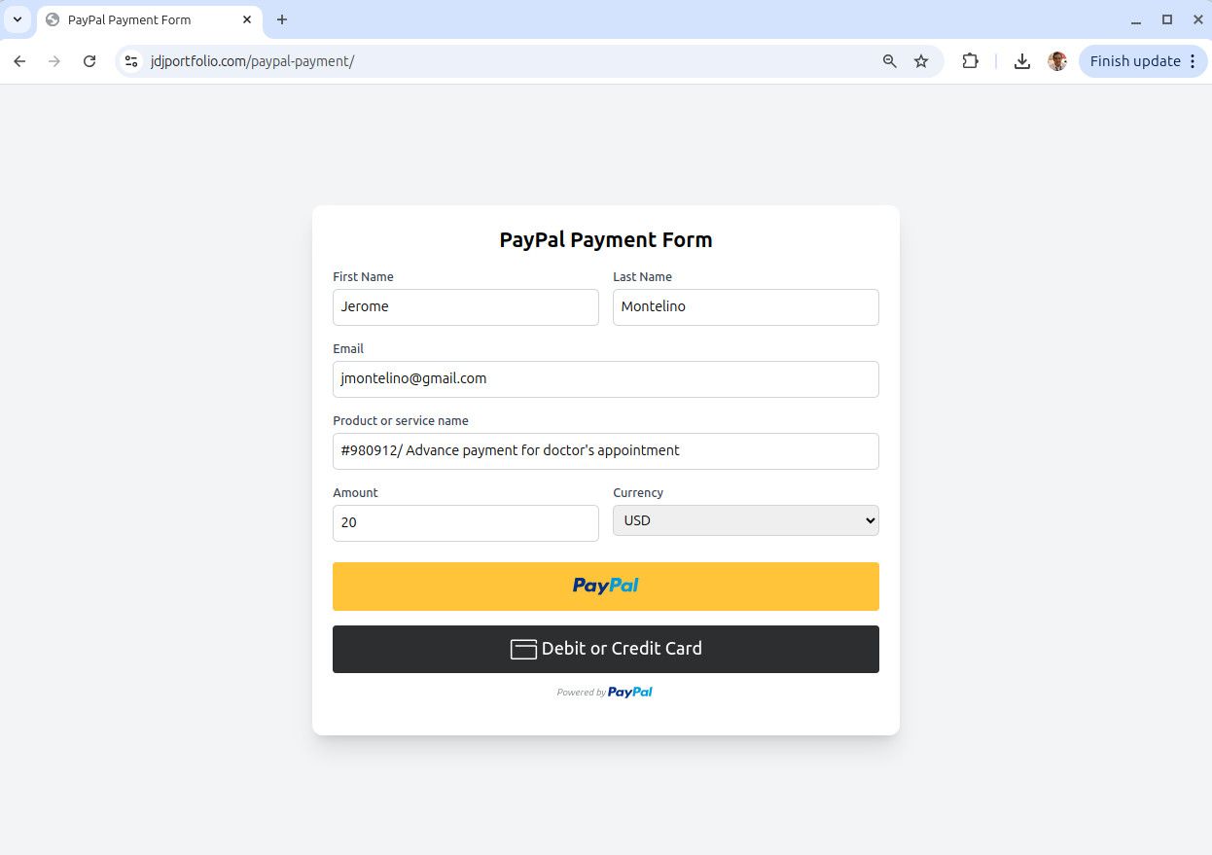Screen dimensions: 1212x855
Task: Focus the Email input field
Action: tap(605, 379)
